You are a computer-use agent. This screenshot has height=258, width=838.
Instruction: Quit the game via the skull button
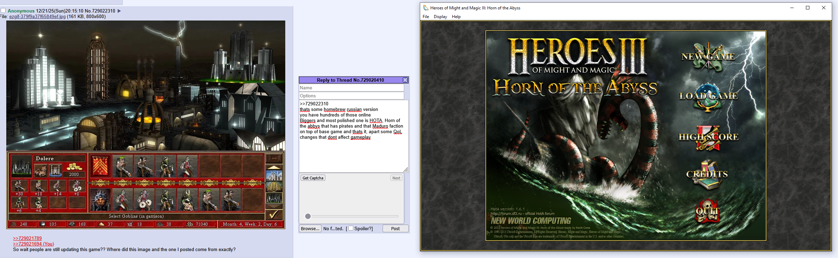pos(707,211)
